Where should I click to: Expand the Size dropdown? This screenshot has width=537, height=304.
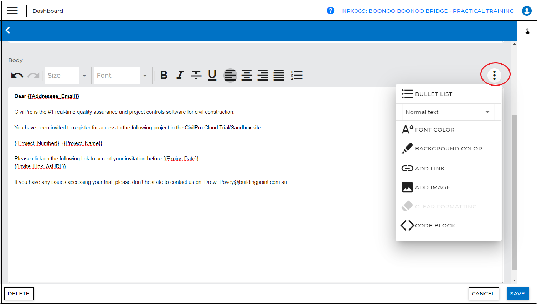84,76
